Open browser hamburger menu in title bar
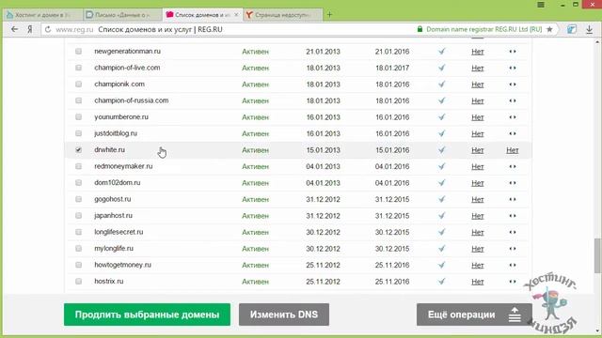Image resolution: width=602 pixels, height=338 pixels. [541, 5]
